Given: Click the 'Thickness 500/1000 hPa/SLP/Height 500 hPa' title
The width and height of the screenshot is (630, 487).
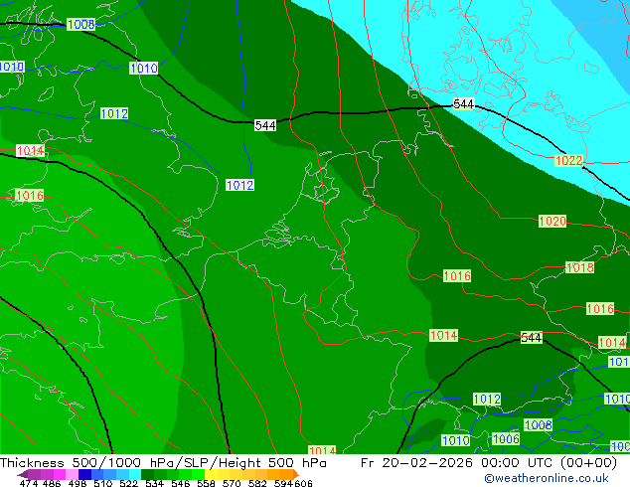Looking at the screenshot, I should [163, 463].
